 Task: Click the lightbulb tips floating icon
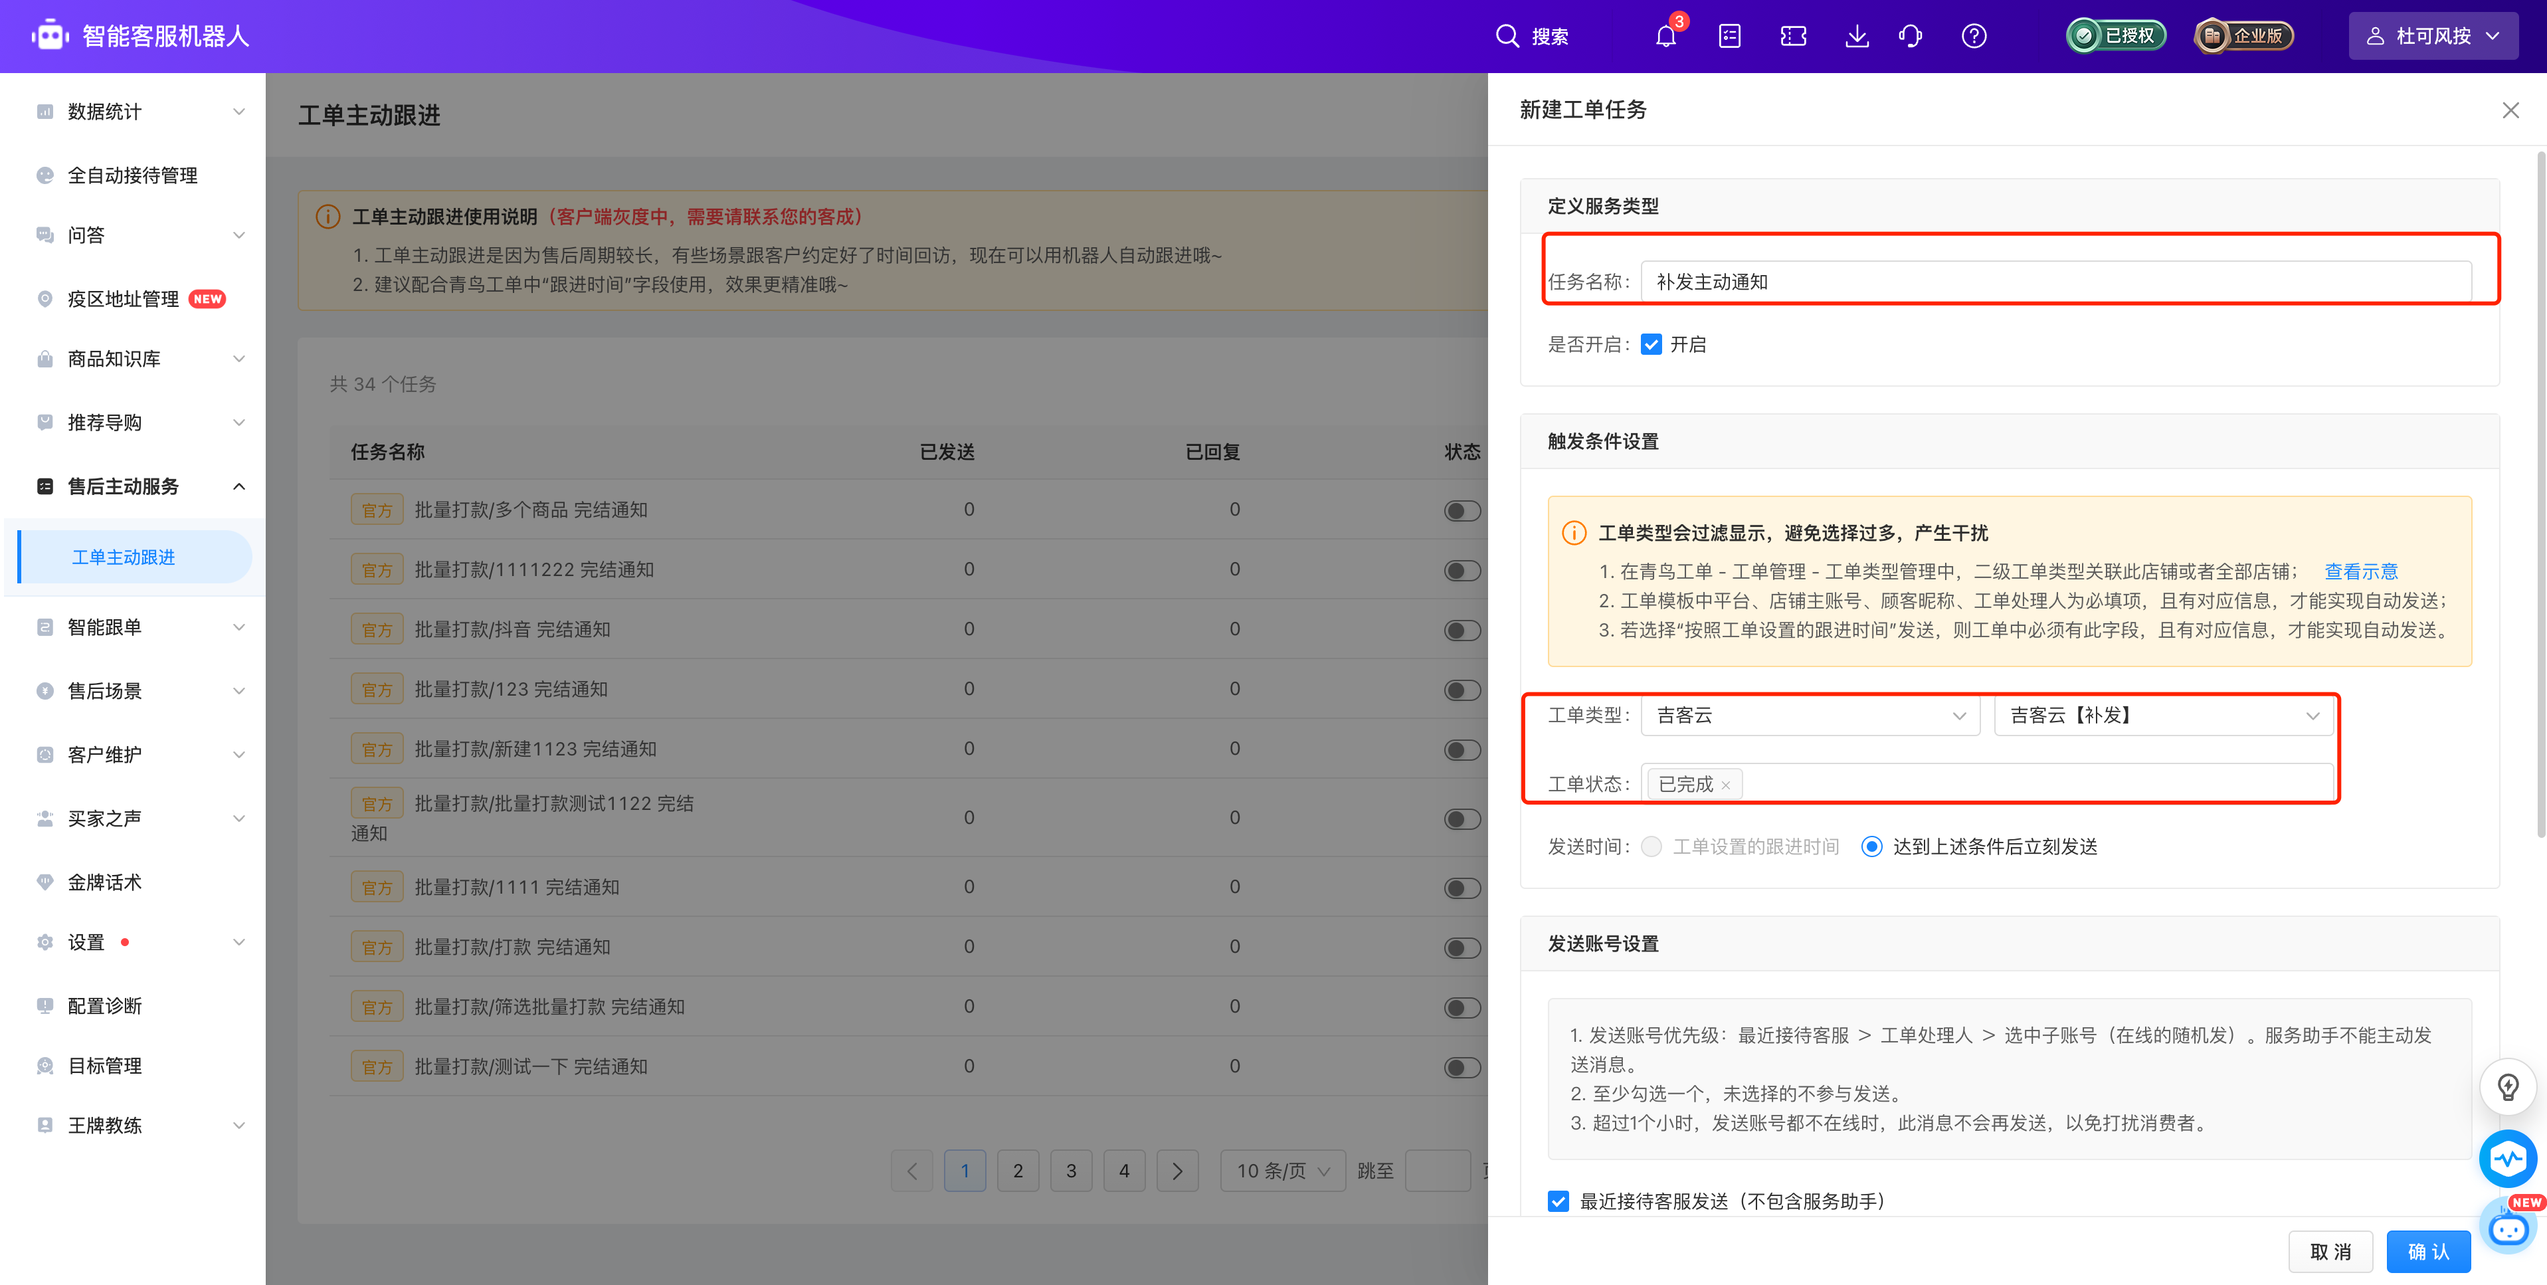click(2507, 1086)
